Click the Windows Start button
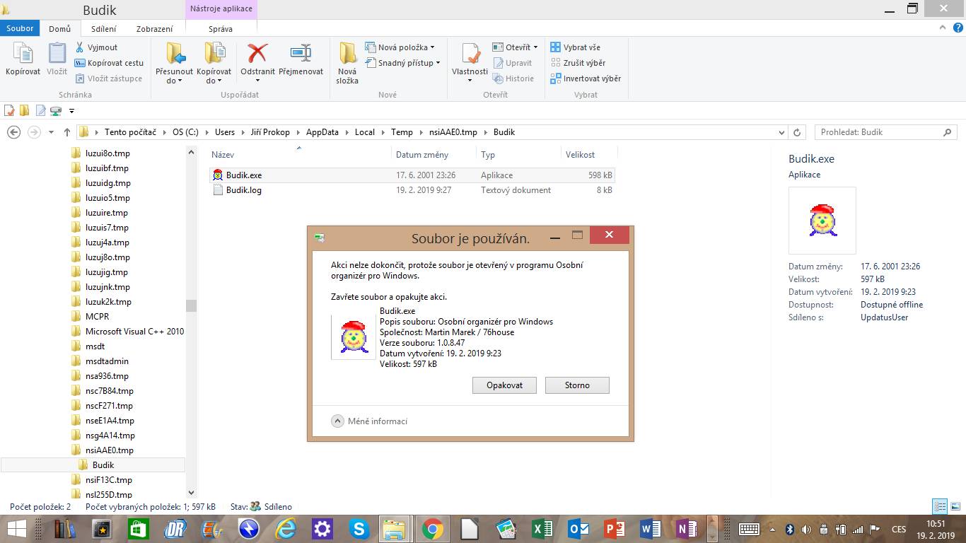The height and width of the screenshot is (543, 966). [16, 529]
